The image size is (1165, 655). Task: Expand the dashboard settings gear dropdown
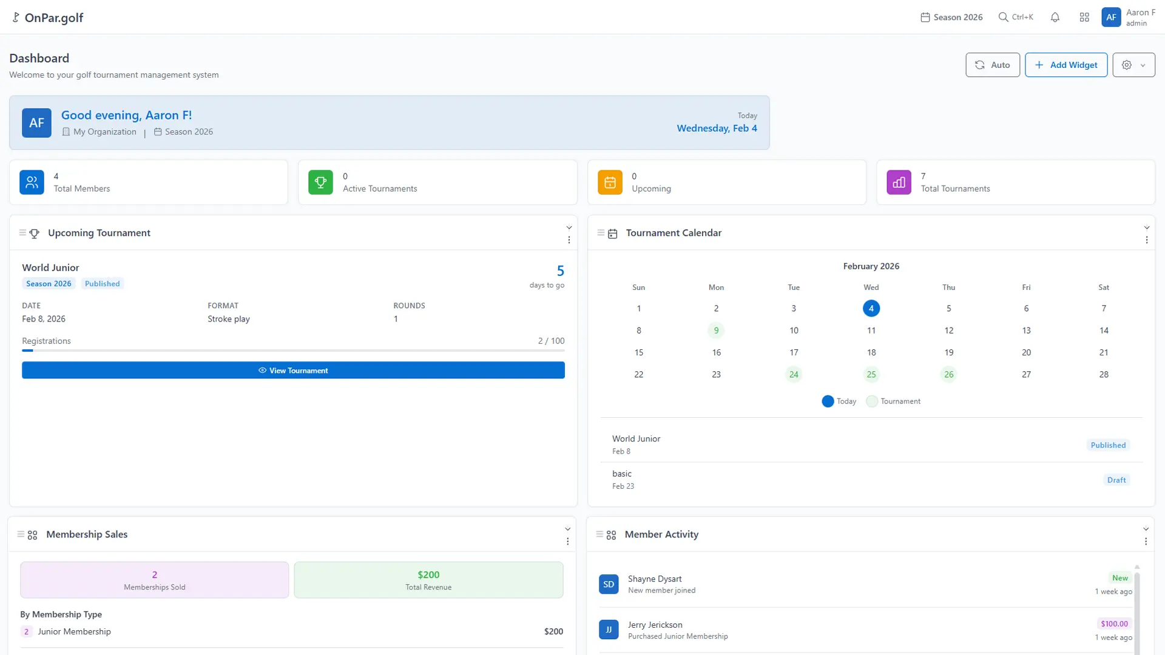pyautogui.click(x=1133, y=65)
